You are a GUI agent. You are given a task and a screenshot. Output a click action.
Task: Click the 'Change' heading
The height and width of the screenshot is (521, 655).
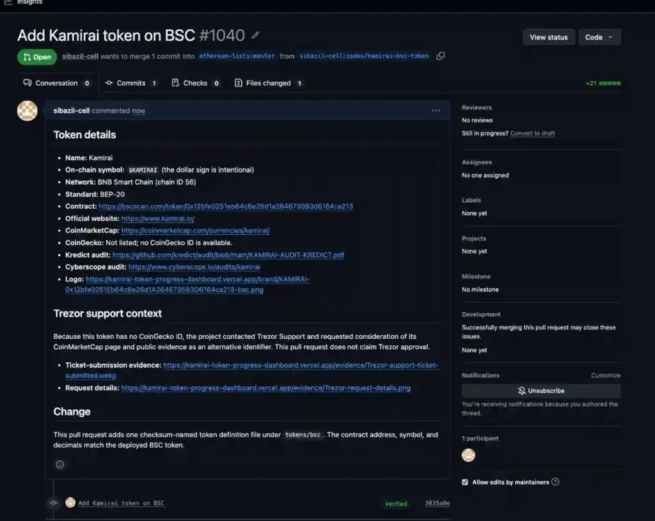72,412
